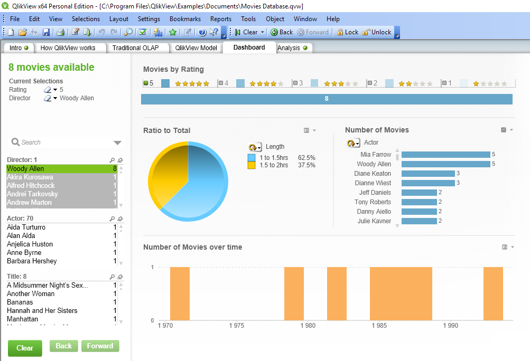Image resolution: width=530 pixels, height=361 pixels.
Task: Click the Redo arrow in the toolbar
Action: [114, 32]
